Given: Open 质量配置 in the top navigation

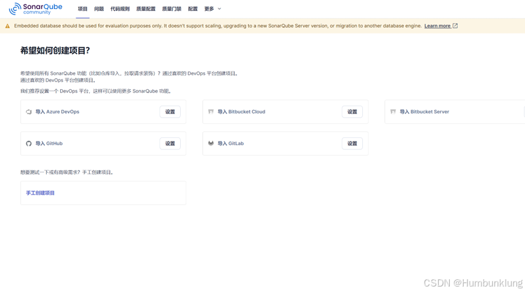Looking at the screenshot, I should tap(146, 9).
